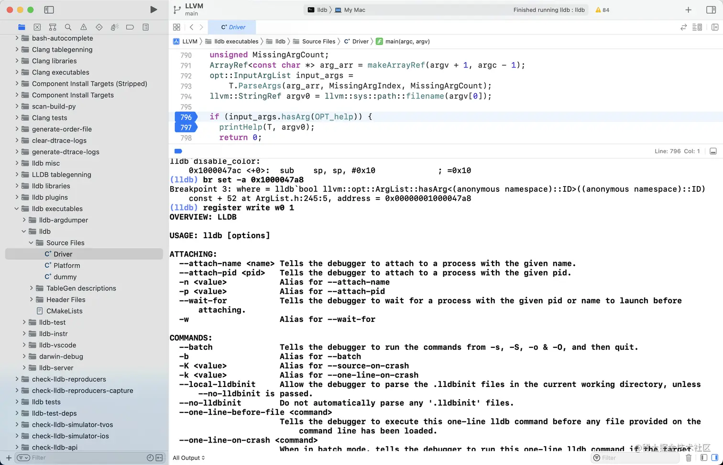
Task: Click Source Files in the breadcrumb
Action: pos(314,42)
